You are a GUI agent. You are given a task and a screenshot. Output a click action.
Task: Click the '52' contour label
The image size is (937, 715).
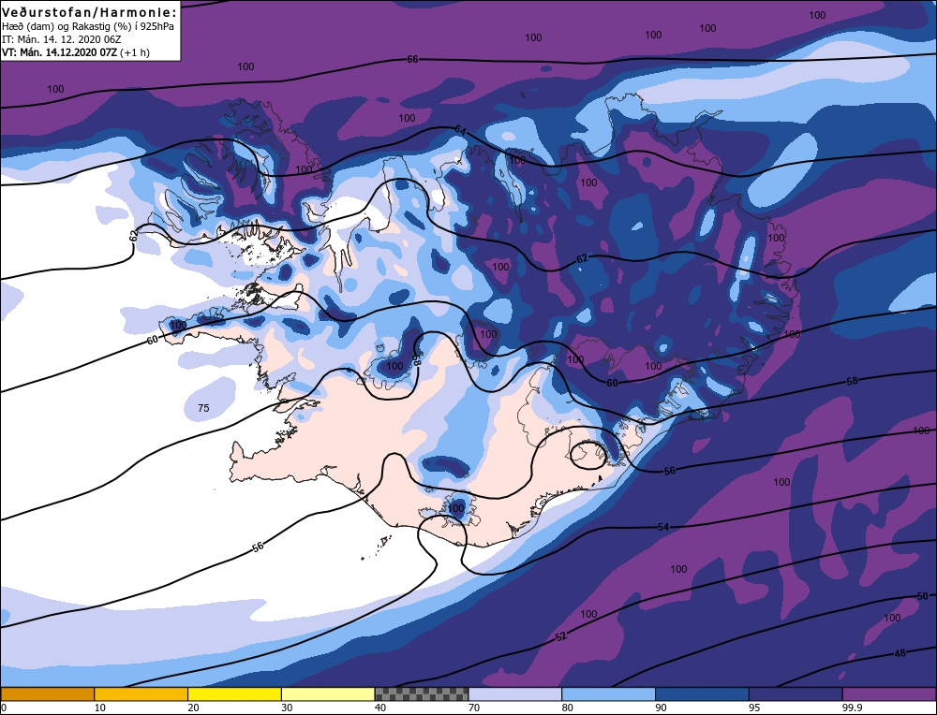[560, 636]
